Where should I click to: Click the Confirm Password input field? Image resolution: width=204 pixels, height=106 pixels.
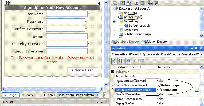66,29
